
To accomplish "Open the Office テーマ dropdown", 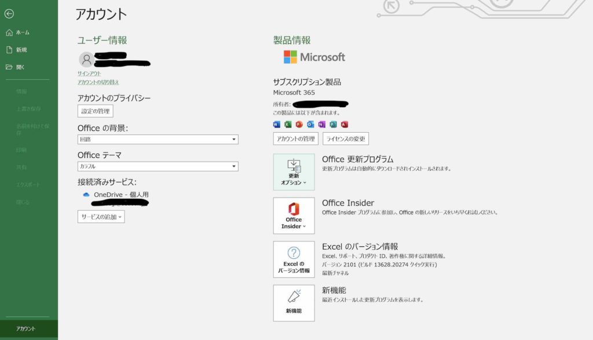I will [158, 166].
